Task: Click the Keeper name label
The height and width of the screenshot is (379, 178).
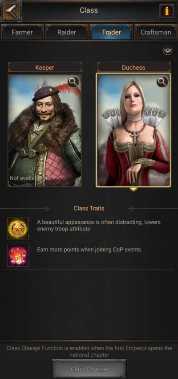Action: [x=45, y=67]
